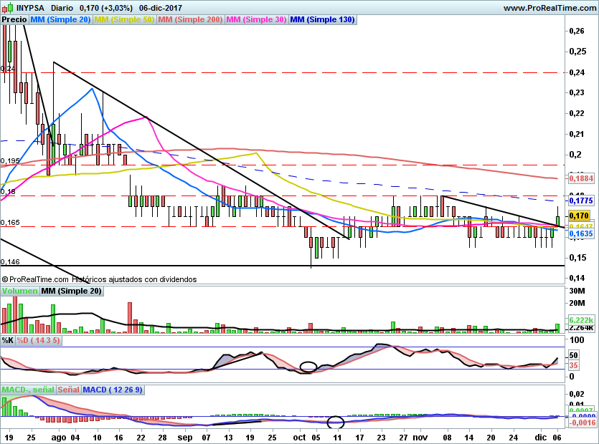Click the 0,1775 blue average price tag
Image resolution: width=599 pixels, height=444 pixels.
click(x=582, y=201)
